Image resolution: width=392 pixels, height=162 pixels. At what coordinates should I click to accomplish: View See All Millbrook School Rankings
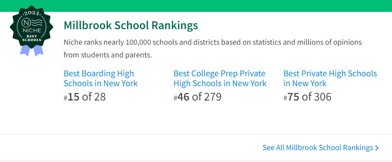[321, 148]
